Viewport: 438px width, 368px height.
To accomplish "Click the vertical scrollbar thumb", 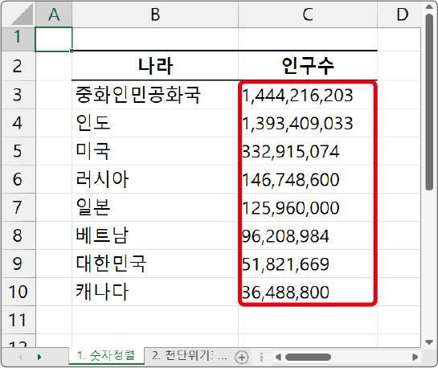I will [x=429, y=102].
